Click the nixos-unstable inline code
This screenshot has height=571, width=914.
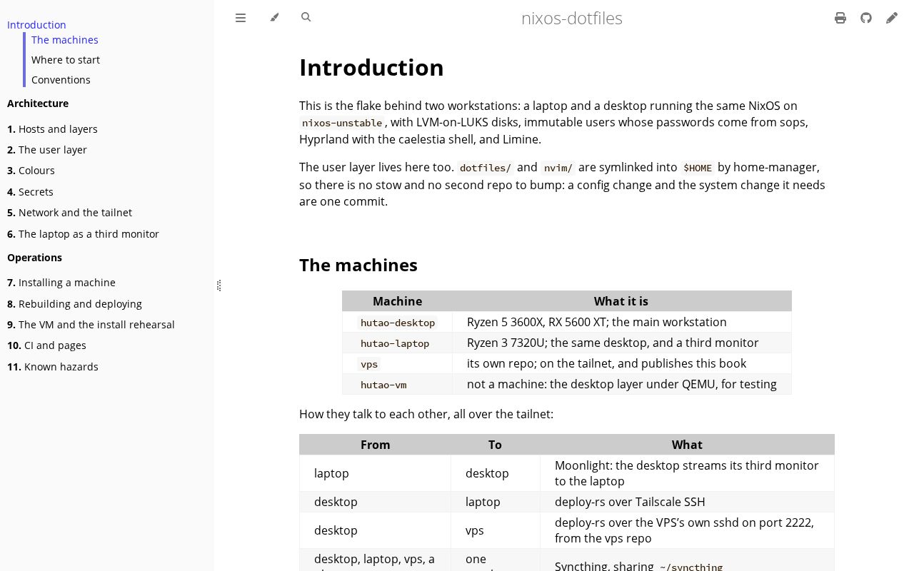point(342,123)
